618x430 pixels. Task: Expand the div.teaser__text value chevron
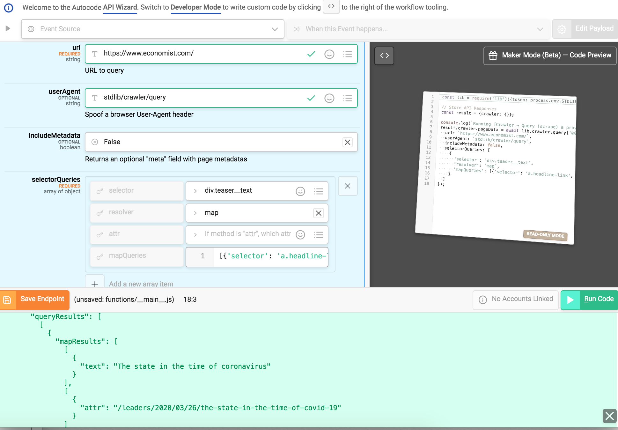pos(195,191)
